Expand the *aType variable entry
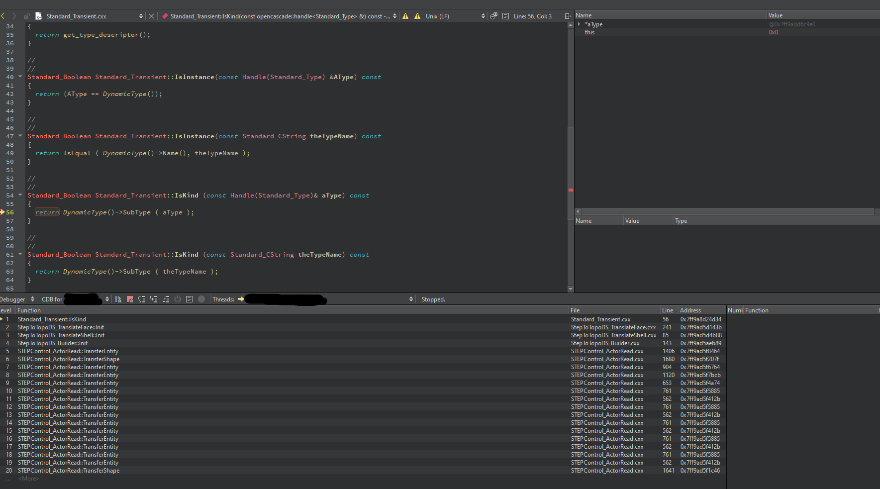This screenshot has width=880, height=489. click(579, 24)
